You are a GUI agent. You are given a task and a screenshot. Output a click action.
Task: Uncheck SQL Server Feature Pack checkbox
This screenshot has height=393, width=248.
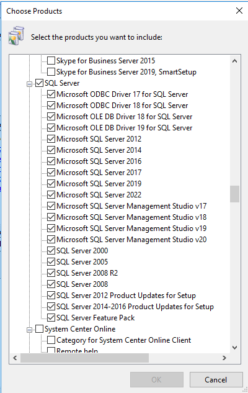(51, 318)
